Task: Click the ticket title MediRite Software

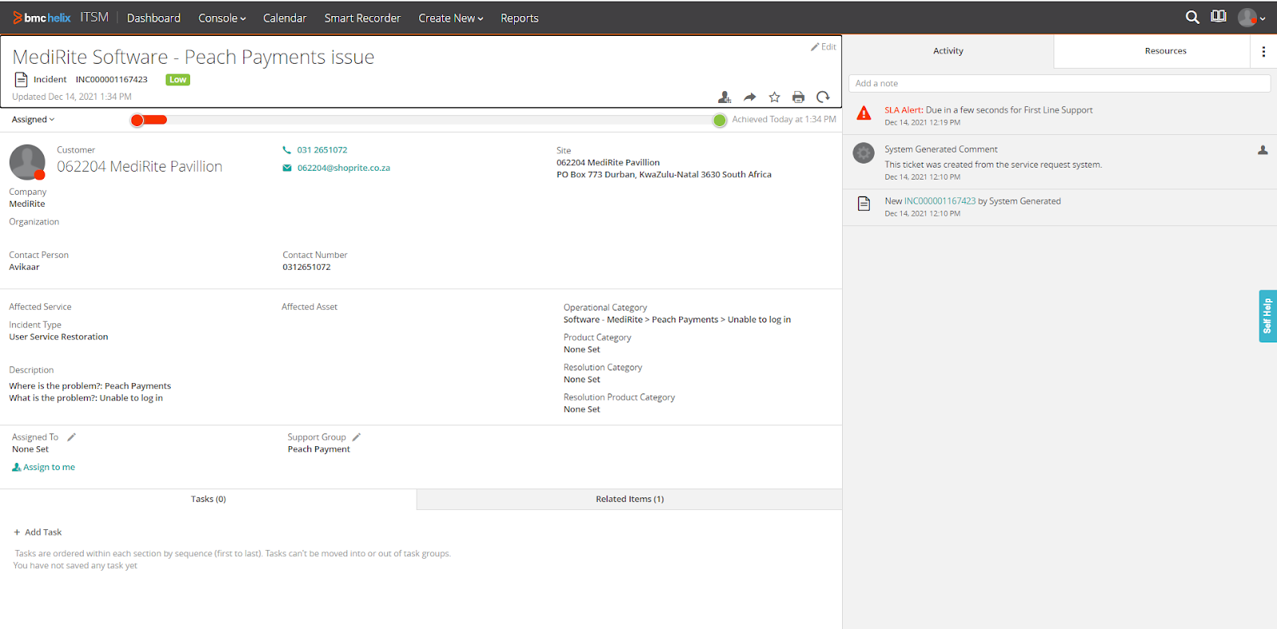Action: pos(193,57)
